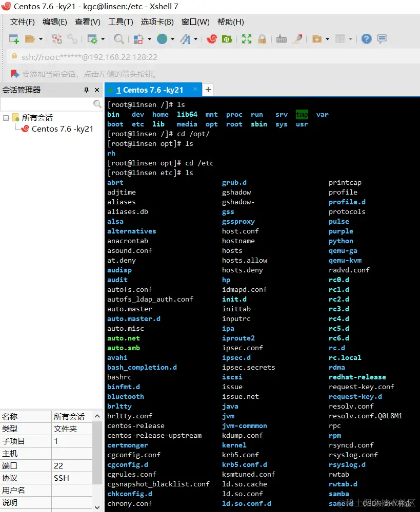Click the 用户名 property label

tap(13, 490)
